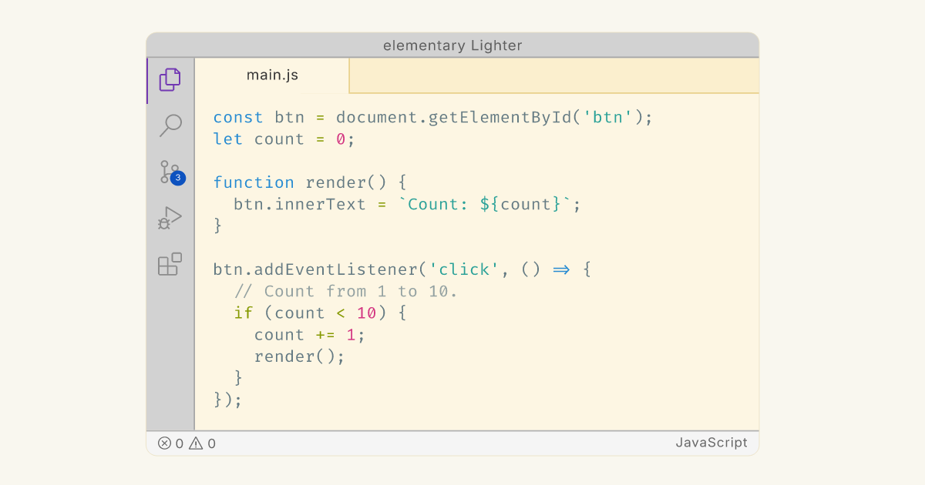Click the 'if' keyword
The height and width of the screenshot is (485, 925).
[x=244, y=313]
